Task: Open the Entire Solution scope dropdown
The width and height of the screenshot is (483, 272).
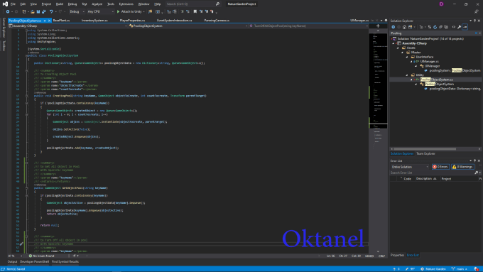Action: click(410, 167)
